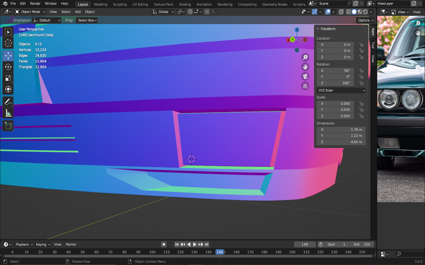The height and width of the screenshot is (265, 425).
Task: Switch viewport shading to material preview
Action: click(x=360, y=12)
